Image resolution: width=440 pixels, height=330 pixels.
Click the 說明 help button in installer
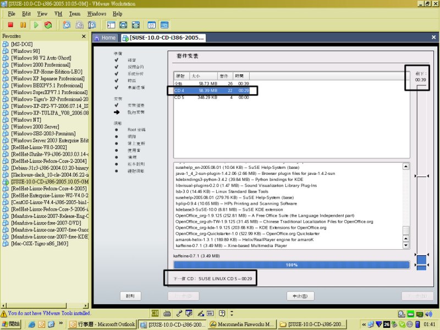pos(130,296)
